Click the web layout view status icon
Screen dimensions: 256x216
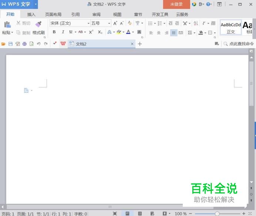point(152,213)
